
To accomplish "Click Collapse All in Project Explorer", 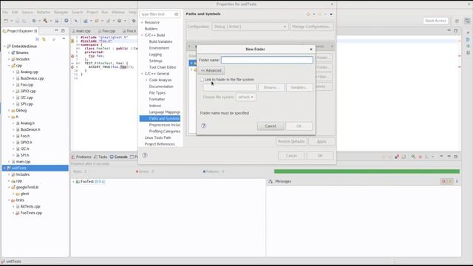I will click(37, 39).
